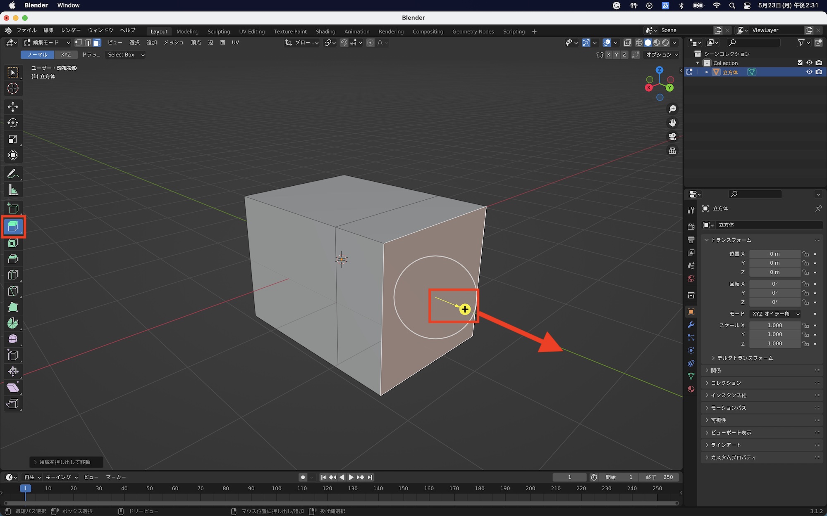Expand the デルタトランスフォーム panel

(745, 358)
